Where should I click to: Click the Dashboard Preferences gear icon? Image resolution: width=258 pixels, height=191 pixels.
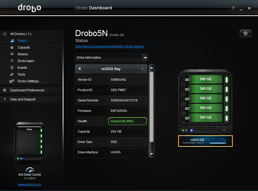pos(5,90)
